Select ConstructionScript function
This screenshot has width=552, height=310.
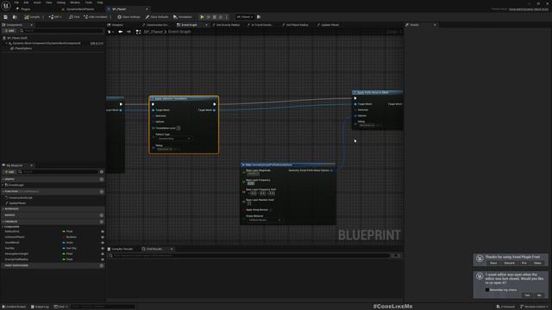(20, 198)
